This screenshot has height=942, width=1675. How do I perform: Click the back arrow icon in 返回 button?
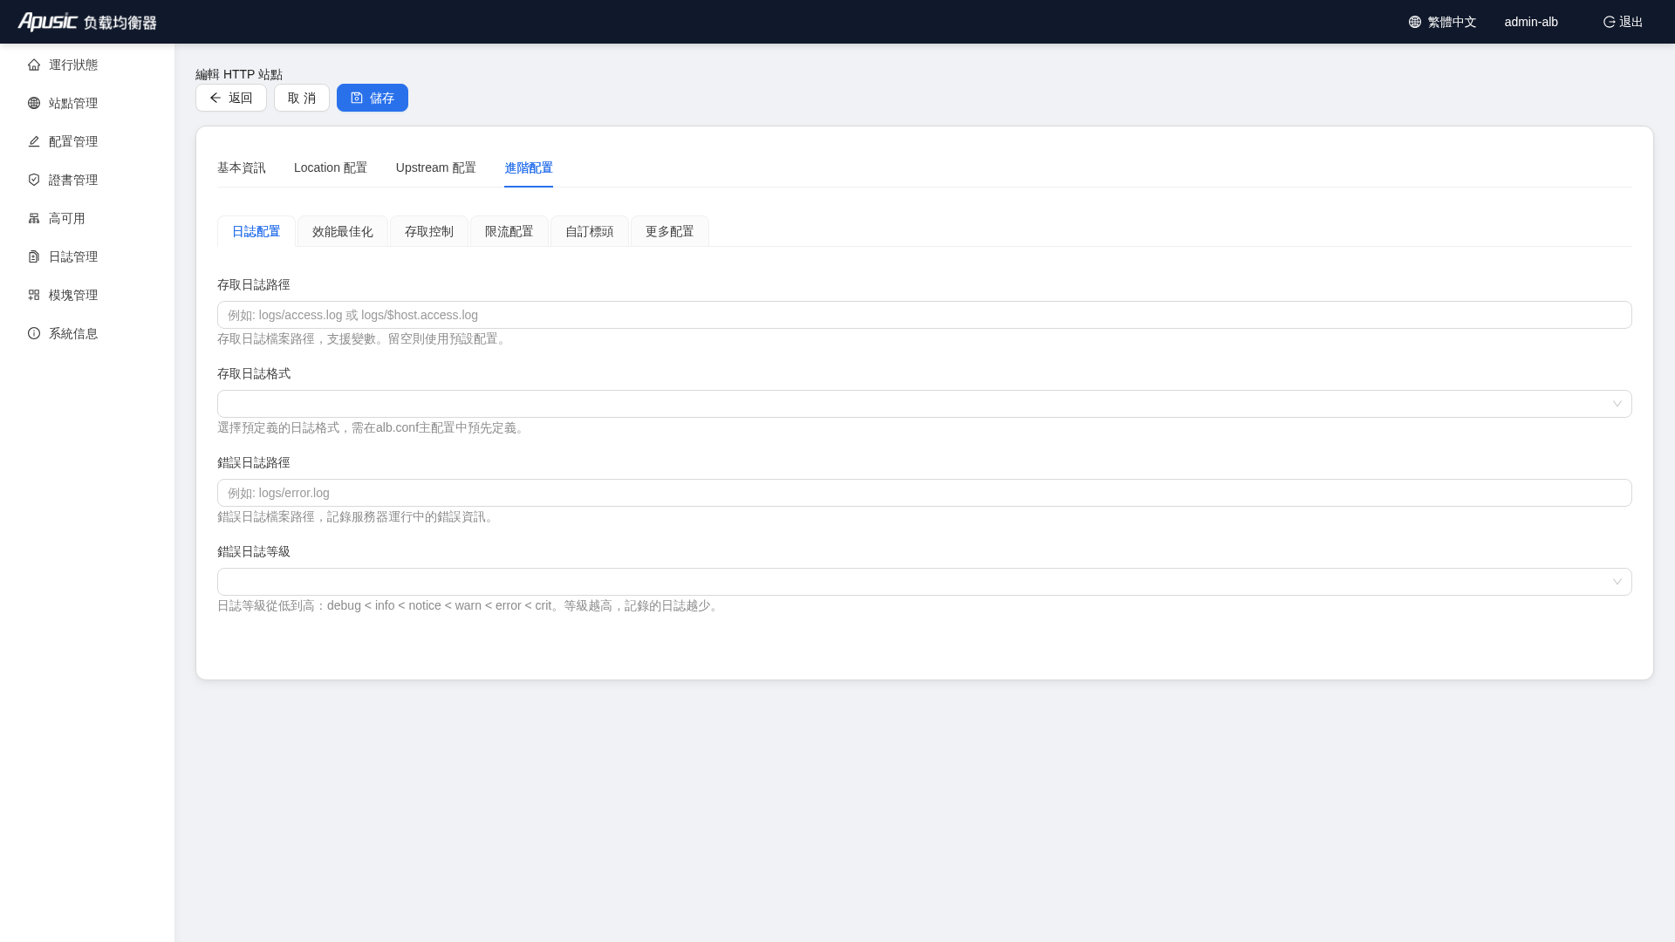[215, 98]
